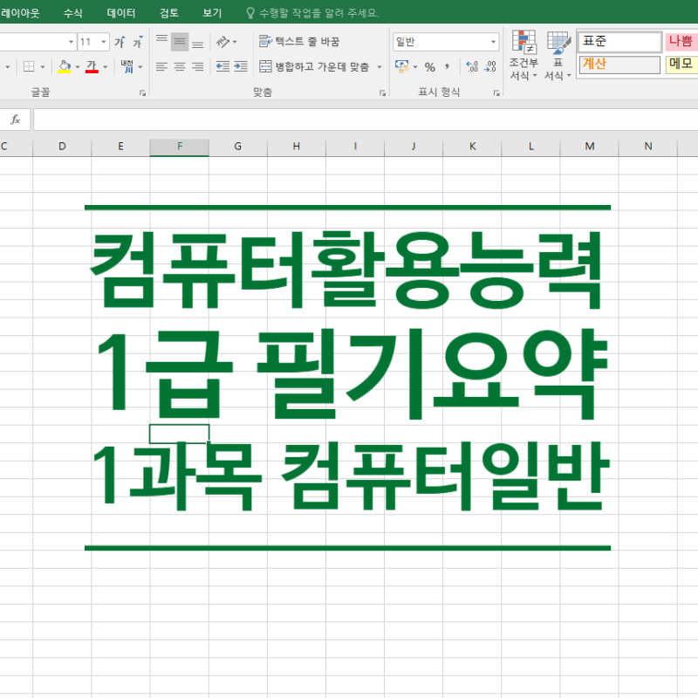Image resolution: width=698 pixels, height=698 pixels.
Task: Open phonetic guide dropdown arrow
Action: [x=140, y=67]
